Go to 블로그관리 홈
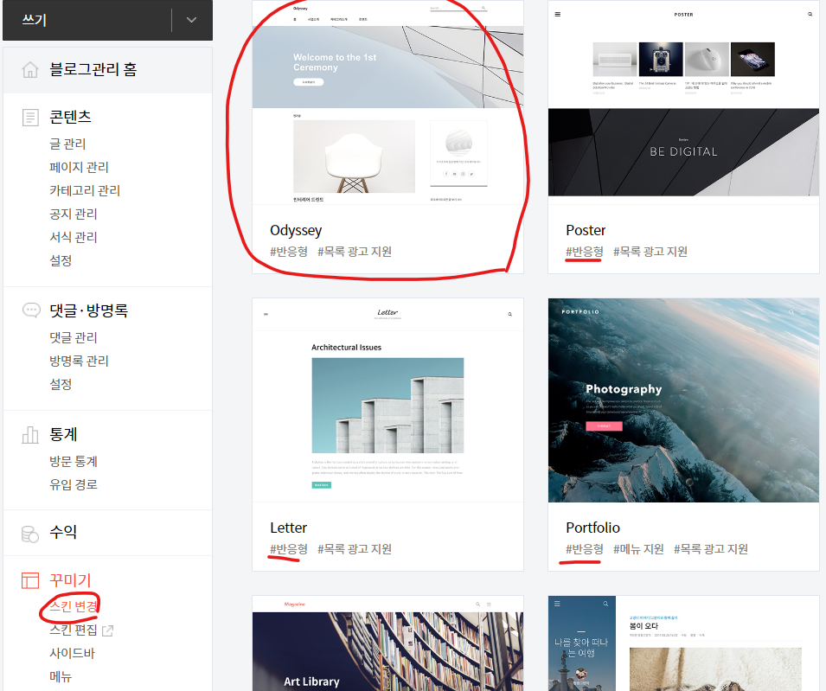Image resolution: width=826 pixels, height=691 pixels. (93, 69)
